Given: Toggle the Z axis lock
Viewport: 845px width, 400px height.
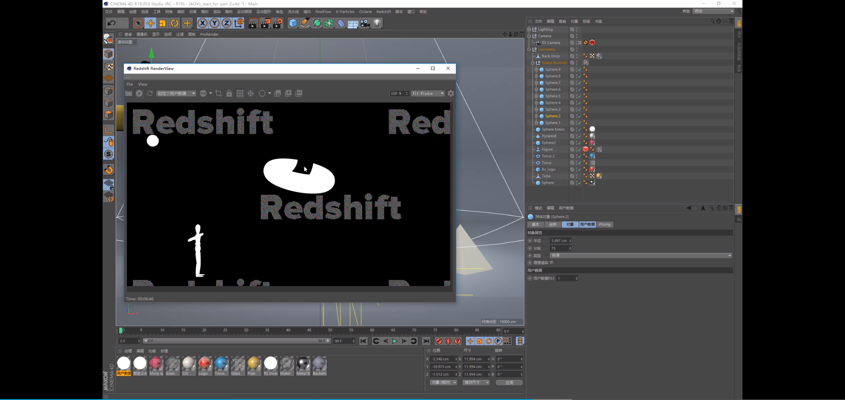Looking at the screenshot, I should (x=226, y=23).
